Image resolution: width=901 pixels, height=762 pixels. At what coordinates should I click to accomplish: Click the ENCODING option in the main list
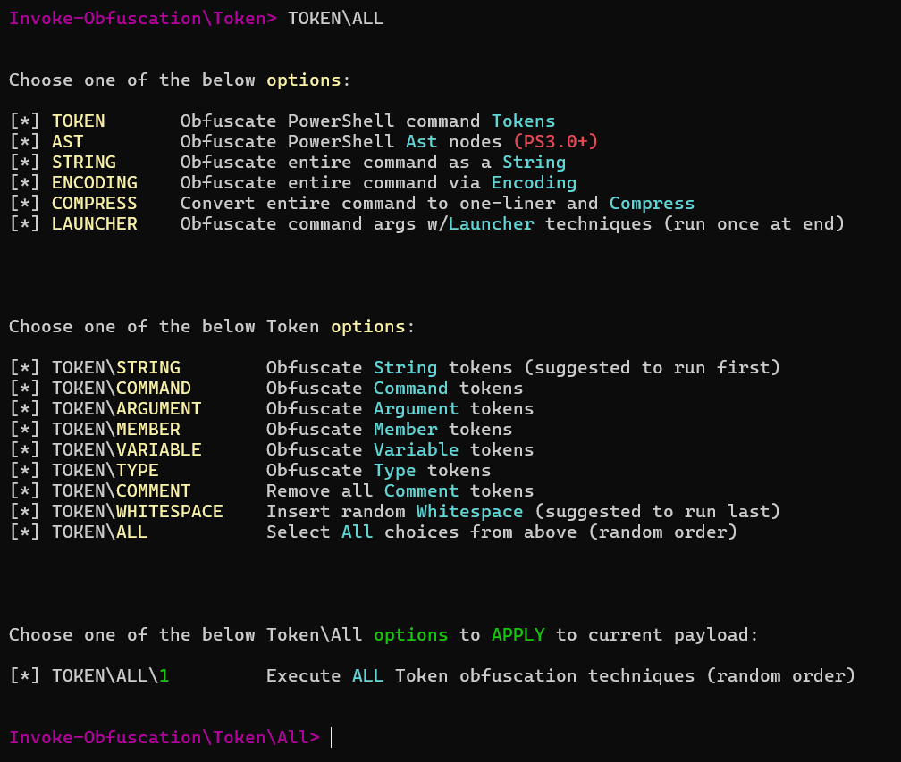pyautogui.click(x=94, y=182)
